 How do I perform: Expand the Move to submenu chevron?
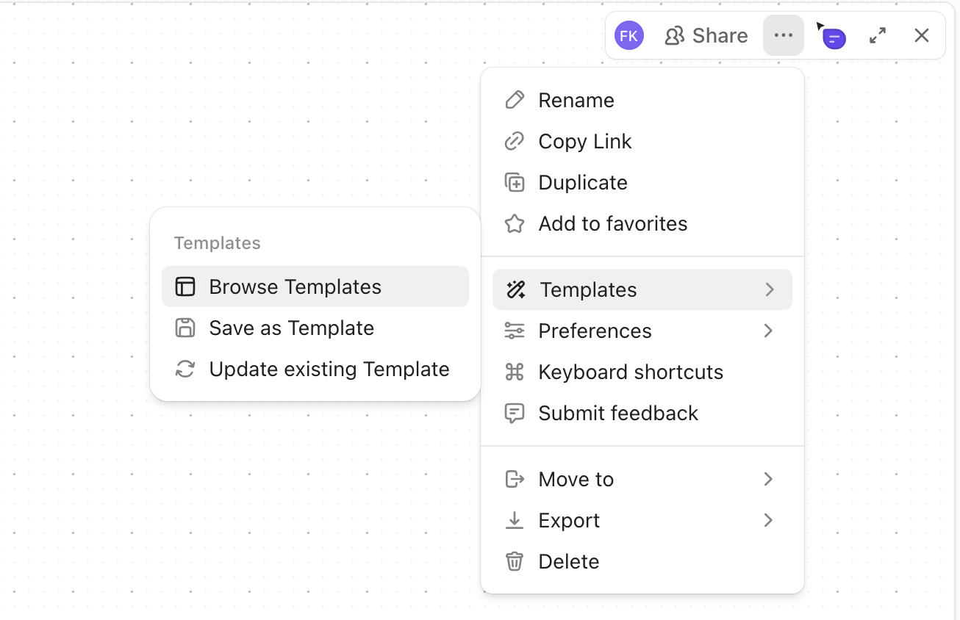tap(768, 479)
